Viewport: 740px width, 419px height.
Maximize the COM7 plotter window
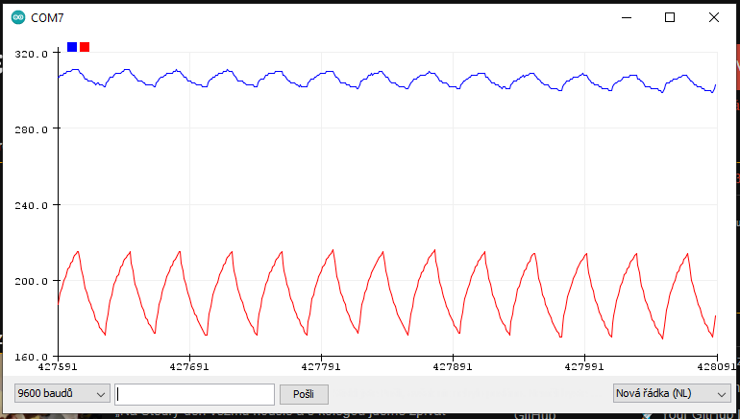point(670,17)
